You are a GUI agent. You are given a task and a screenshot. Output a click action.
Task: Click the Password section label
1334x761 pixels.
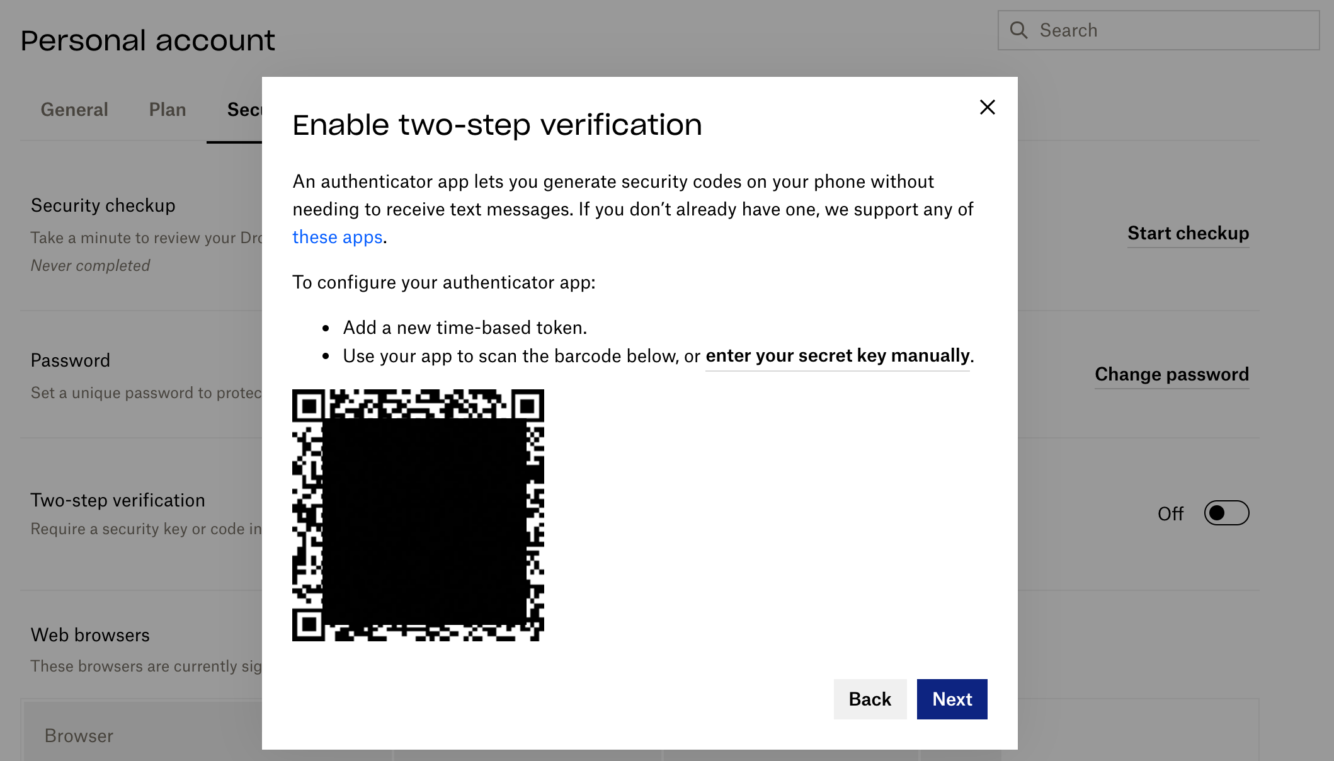[x=71, y=360]
